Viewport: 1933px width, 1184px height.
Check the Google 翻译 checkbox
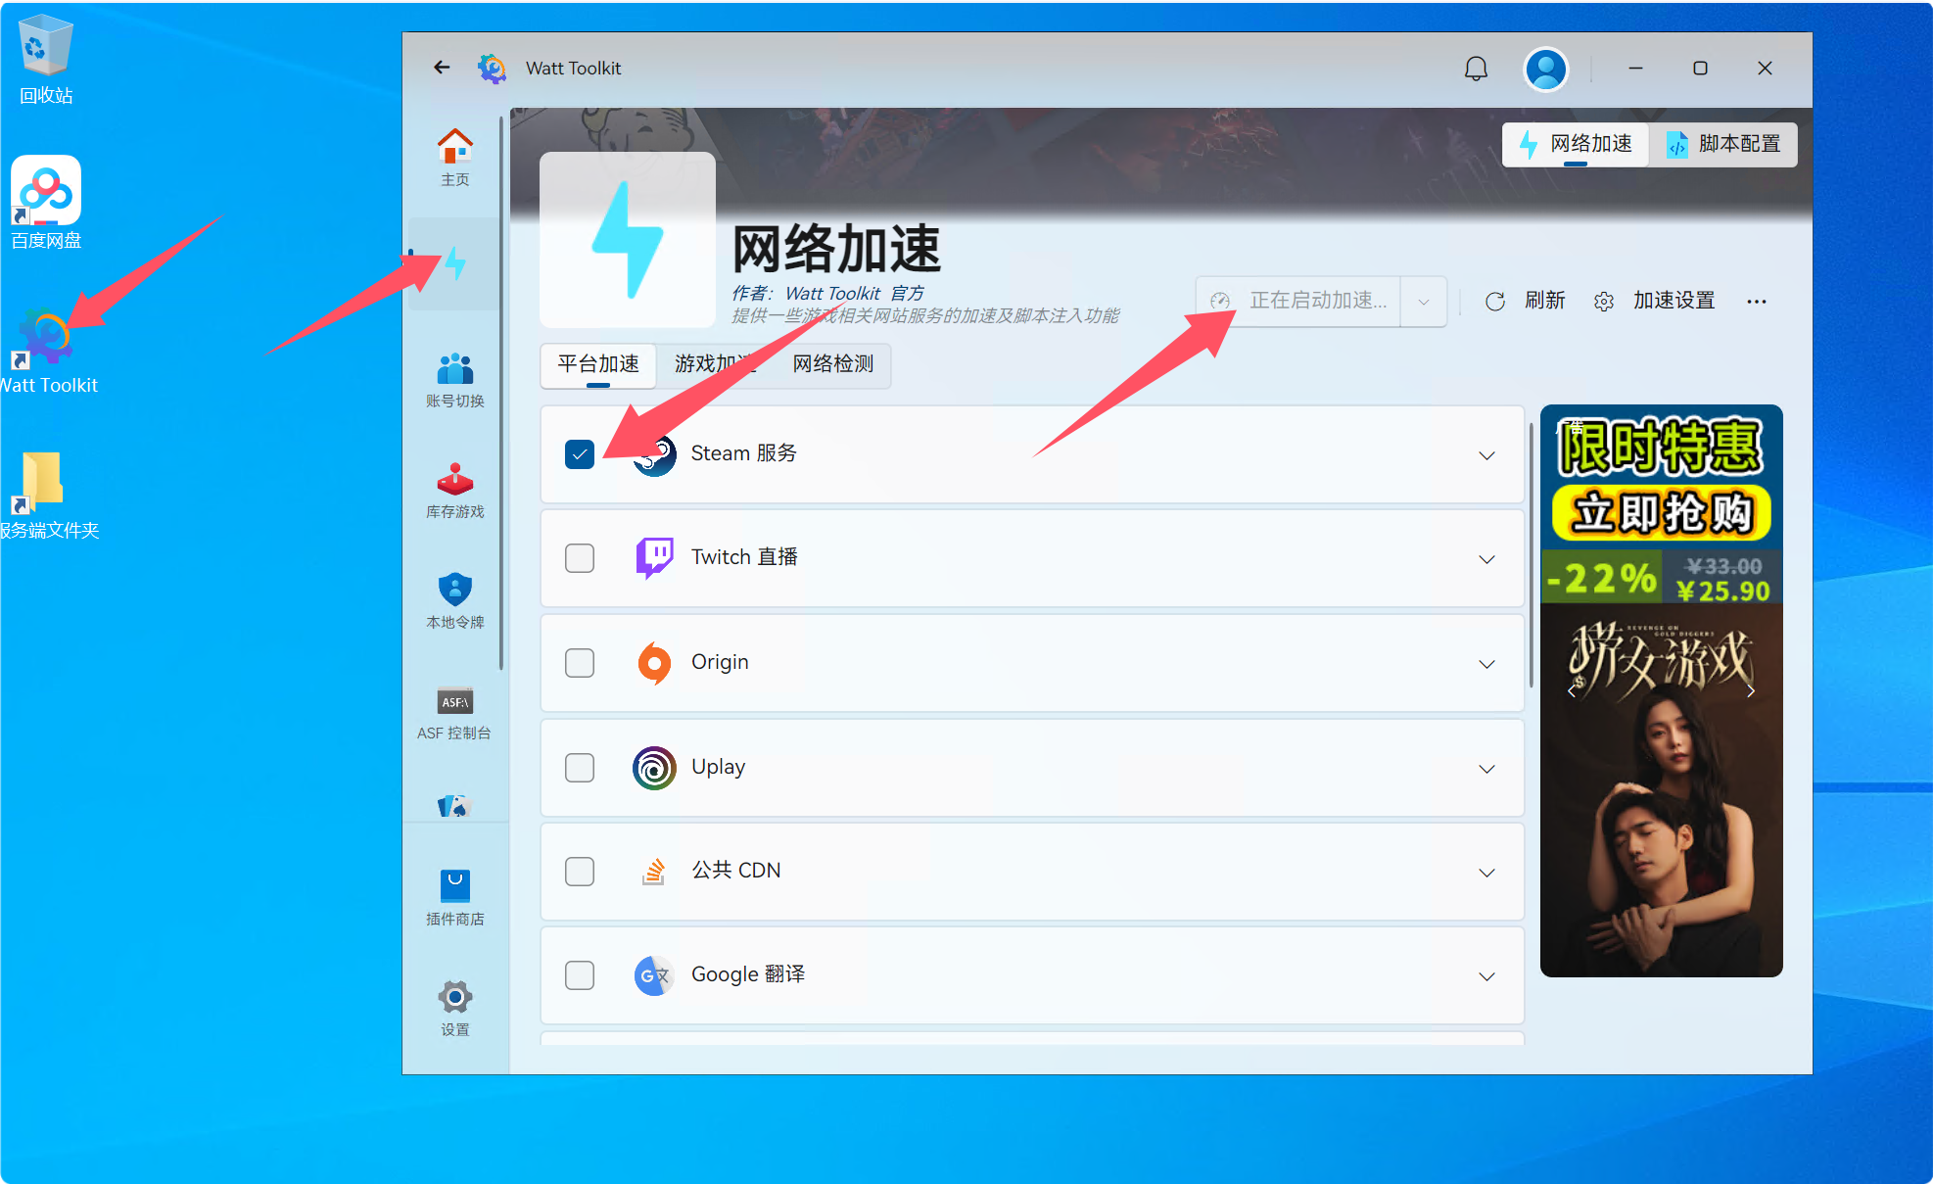tap(580, 975)
